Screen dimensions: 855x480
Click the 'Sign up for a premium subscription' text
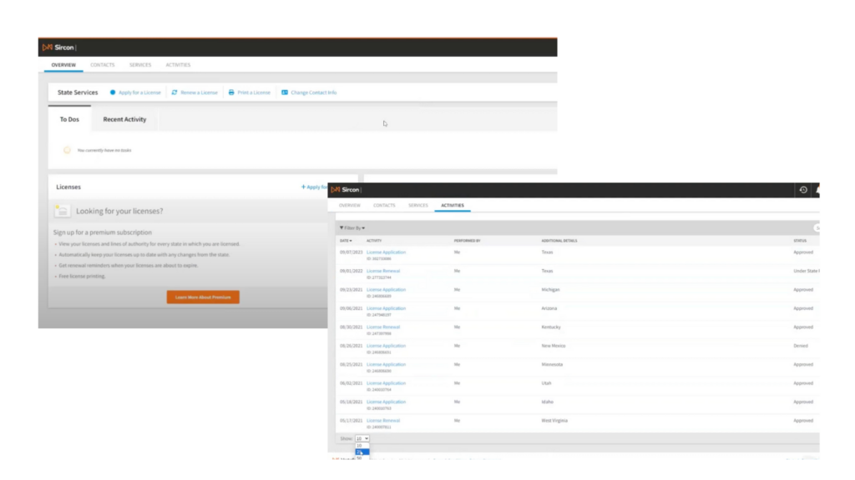point(103,232)
